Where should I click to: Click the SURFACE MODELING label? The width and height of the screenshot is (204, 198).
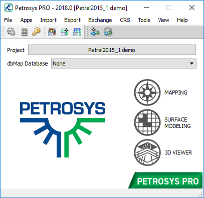tap(177, 122)
